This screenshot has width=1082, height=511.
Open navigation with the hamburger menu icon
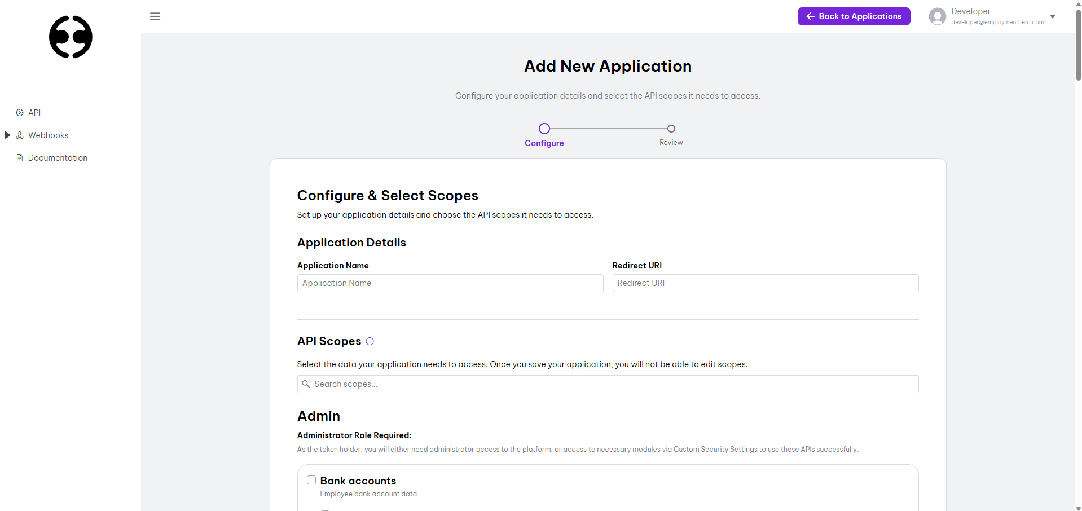pos(155,16)
